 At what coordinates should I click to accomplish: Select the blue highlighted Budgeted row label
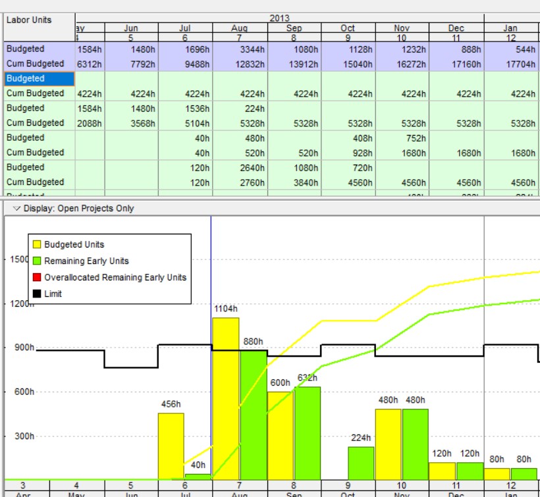(40, 78)
